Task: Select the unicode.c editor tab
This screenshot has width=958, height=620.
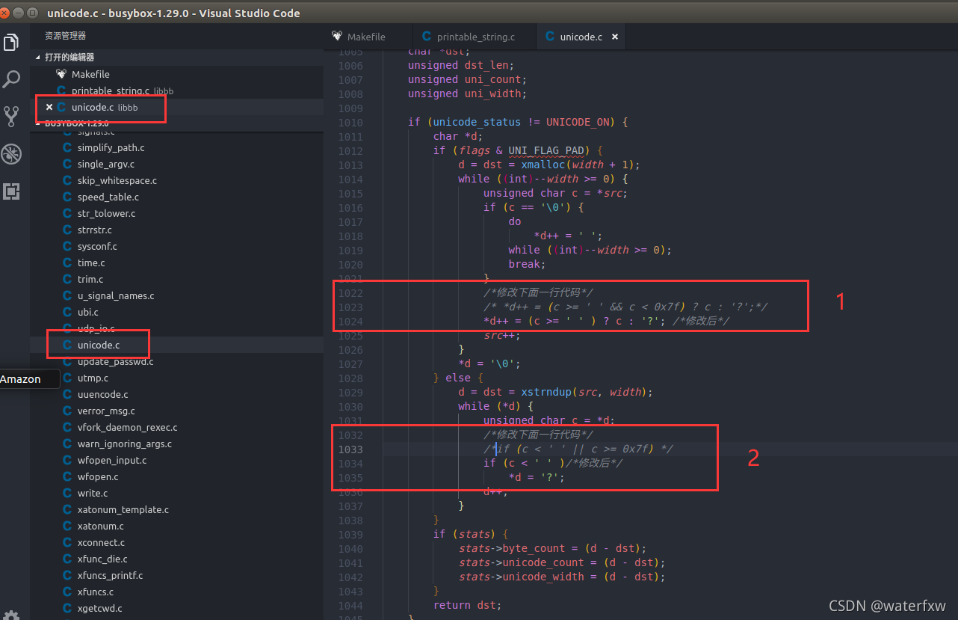Action: point(581,37)
